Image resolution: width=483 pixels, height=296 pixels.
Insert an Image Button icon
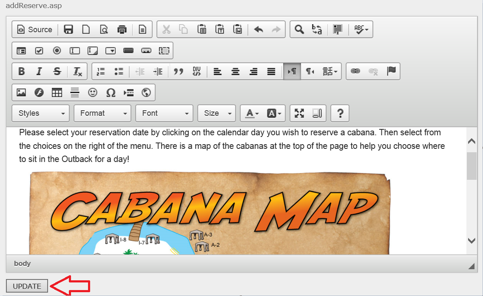146,51
